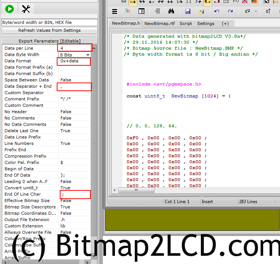Screen dimensions: 280x264
Task: Select the Compression Prefix row
Action: click(x=46, y=156)
